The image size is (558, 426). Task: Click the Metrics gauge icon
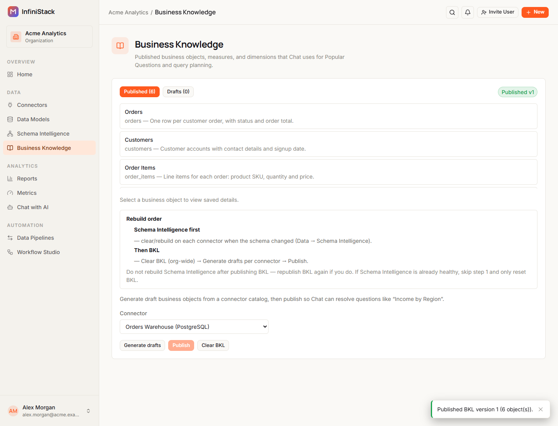(x=10, y=193)
